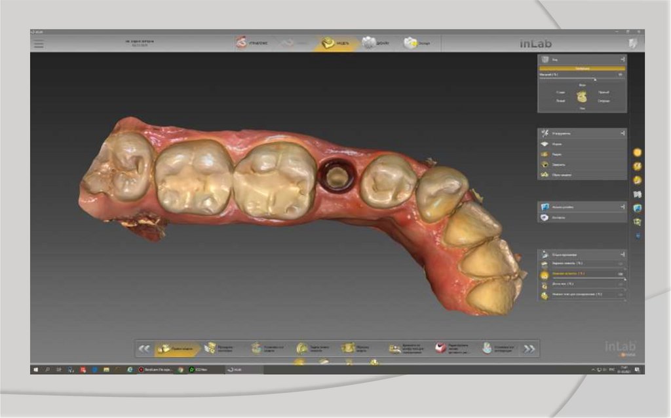
Task: Toggle third display object row icon
Action: (x=545, y=285)
